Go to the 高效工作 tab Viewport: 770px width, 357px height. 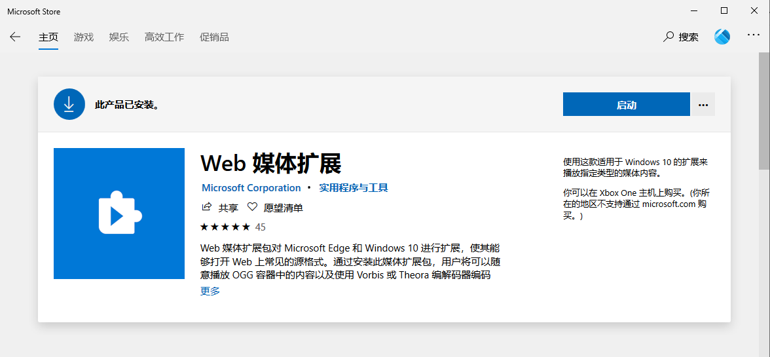(164, 37)
